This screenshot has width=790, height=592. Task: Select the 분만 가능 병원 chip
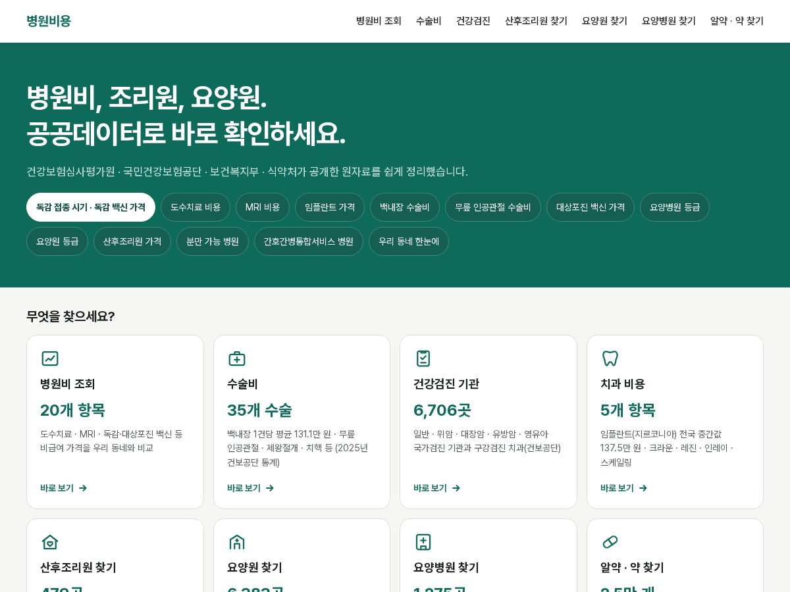[213, 241]
